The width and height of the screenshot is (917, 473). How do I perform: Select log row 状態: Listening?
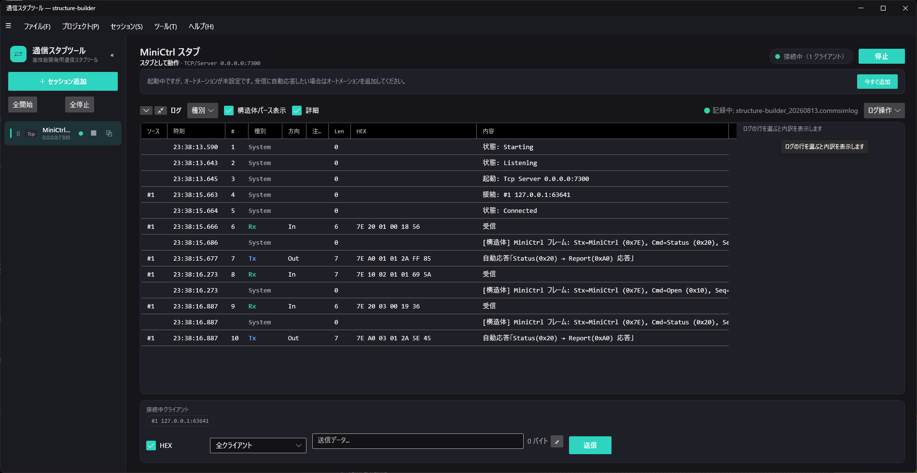click(435, 163)
